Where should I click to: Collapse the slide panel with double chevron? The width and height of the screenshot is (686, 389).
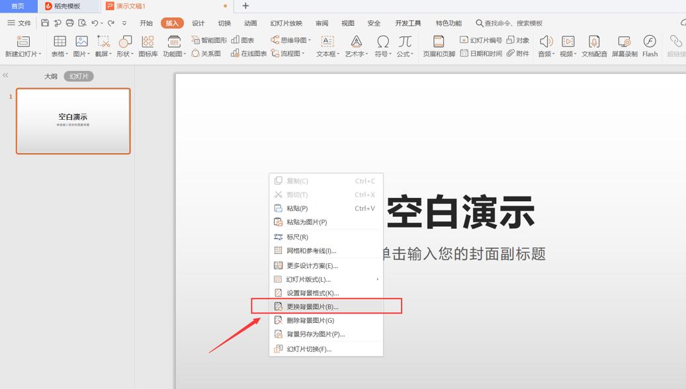click(x=5, y=75)
